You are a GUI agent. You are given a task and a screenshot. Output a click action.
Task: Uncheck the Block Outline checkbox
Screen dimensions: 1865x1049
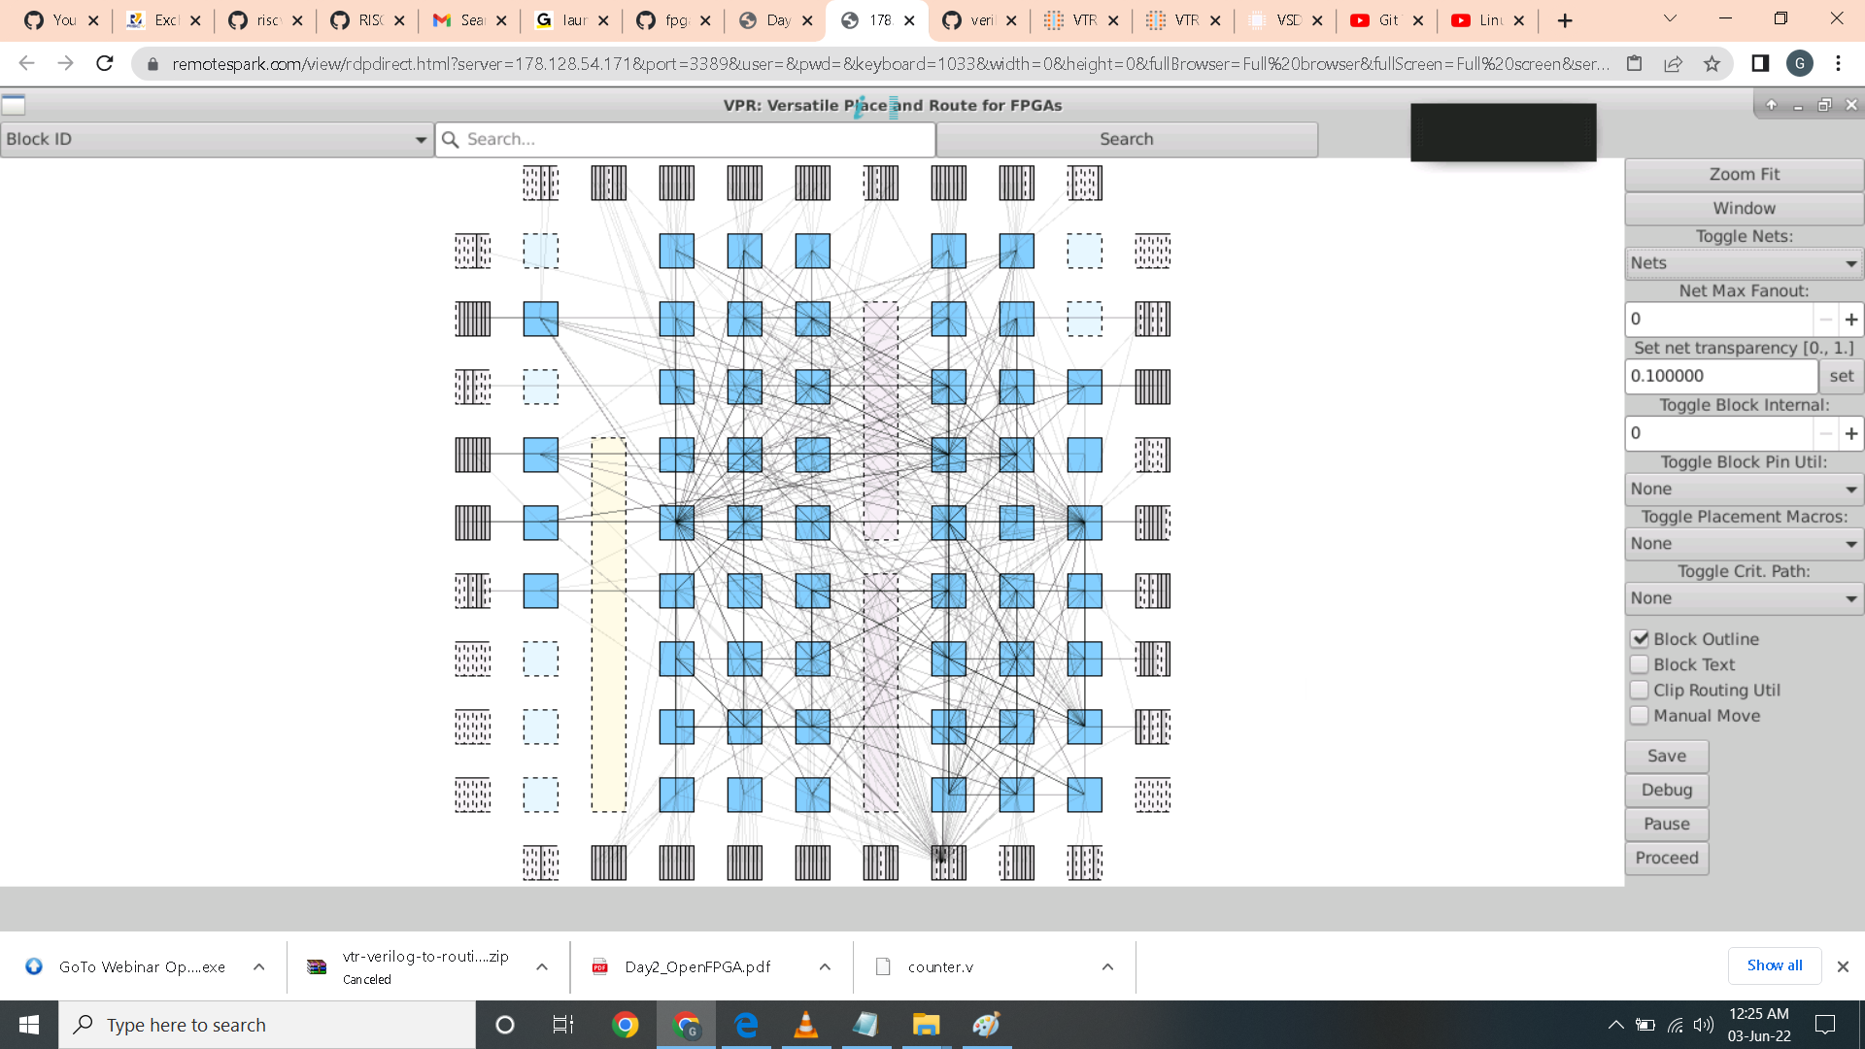(1641, 639)
